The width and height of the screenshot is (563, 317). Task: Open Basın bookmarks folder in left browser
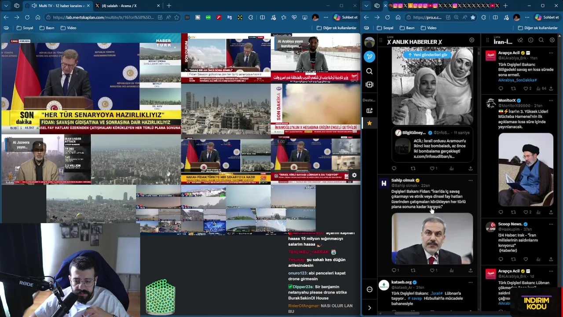tap(47, 28)
